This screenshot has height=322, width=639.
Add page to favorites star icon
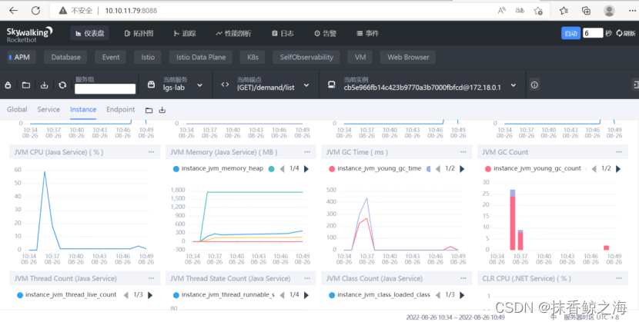(x=538, y=11)
